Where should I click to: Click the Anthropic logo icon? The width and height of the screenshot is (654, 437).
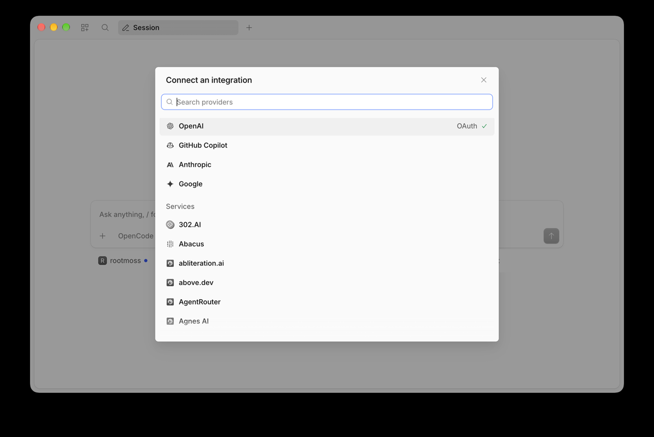(170, 165)
